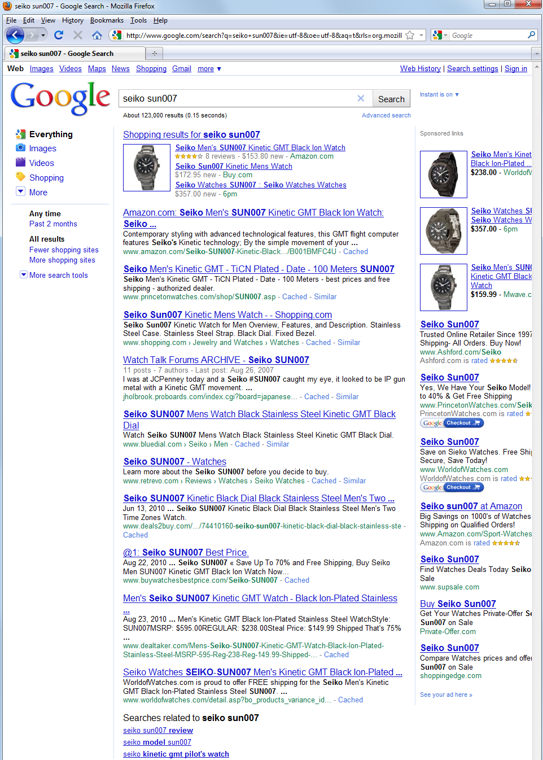543x760 pixels.
Task: Expand the More filter list in sidebar
Action: coord(21,191)
